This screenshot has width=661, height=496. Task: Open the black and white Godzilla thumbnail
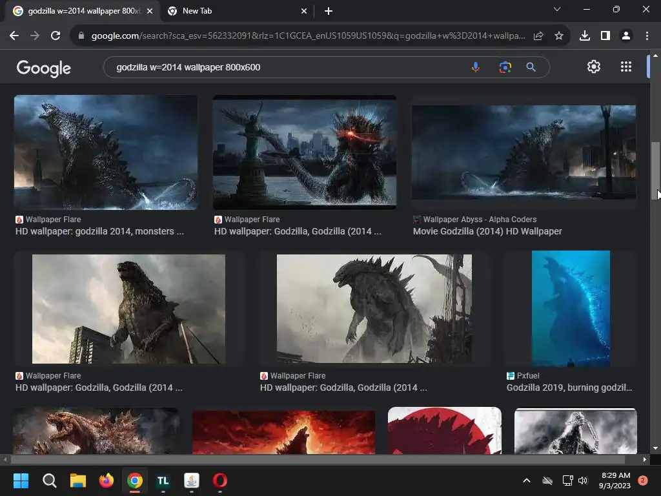click(575, 431)
